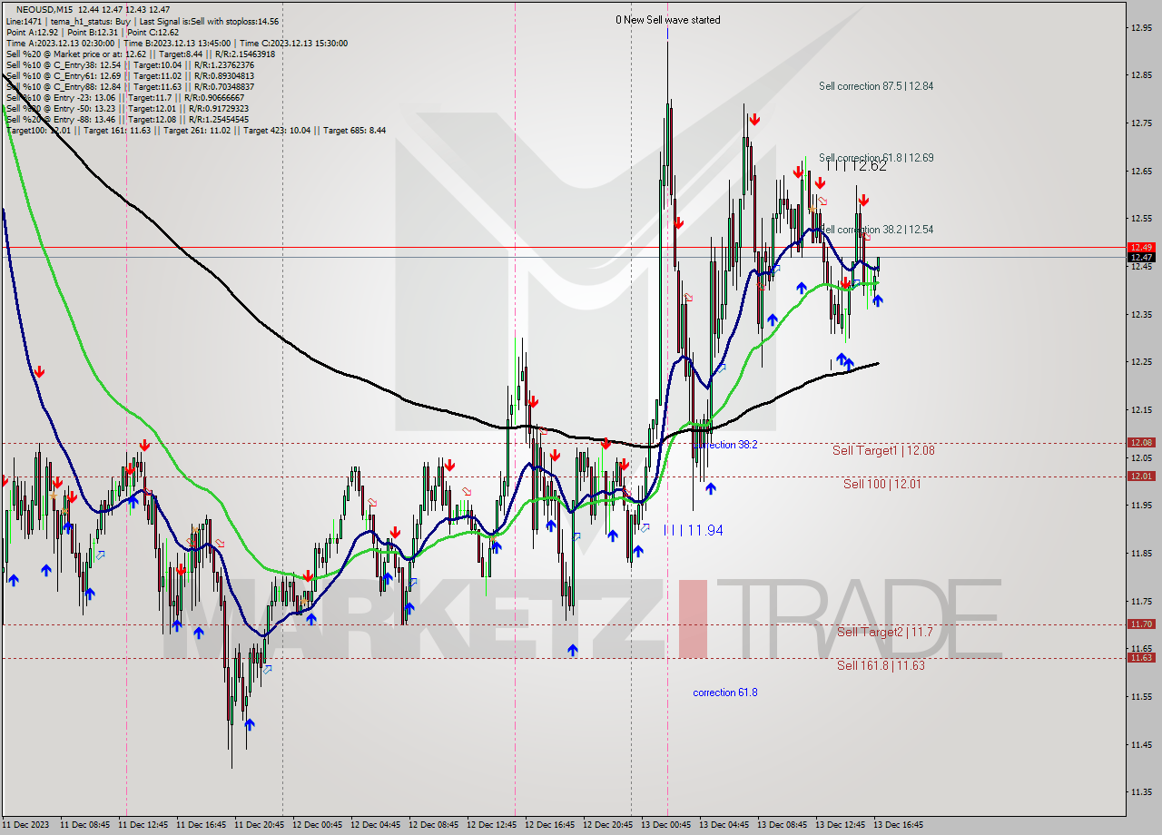This screenshot has width=1162, height=835.
Task: Click the 11.55 price axis value
Action: pyautogui.click(x=1141, y=696)
